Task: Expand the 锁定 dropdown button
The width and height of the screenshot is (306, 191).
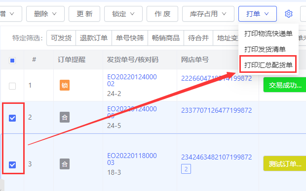Action: [x=123, y=14]
